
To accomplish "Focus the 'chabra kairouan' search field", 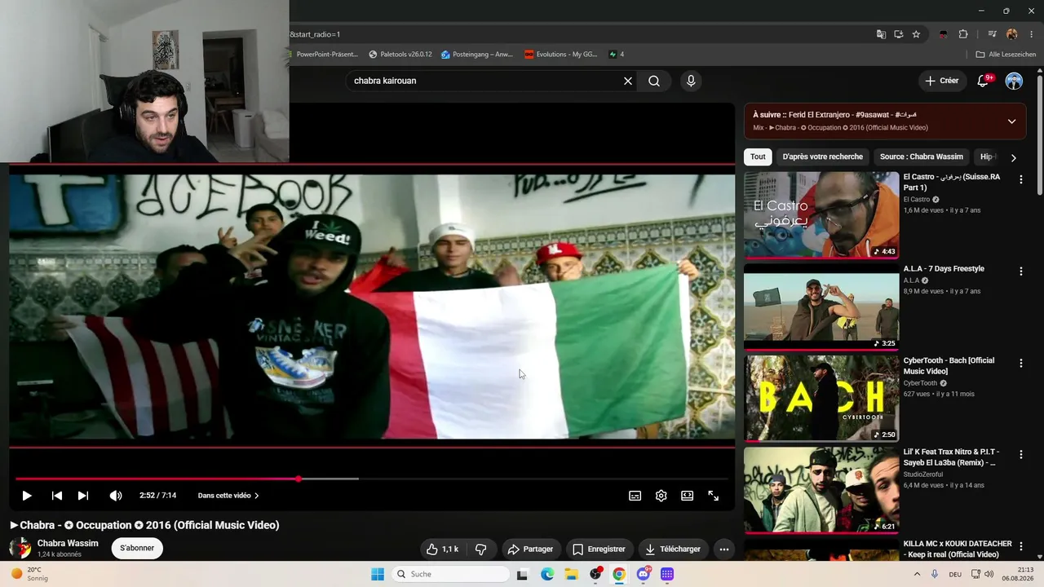I will pos(485,81).
